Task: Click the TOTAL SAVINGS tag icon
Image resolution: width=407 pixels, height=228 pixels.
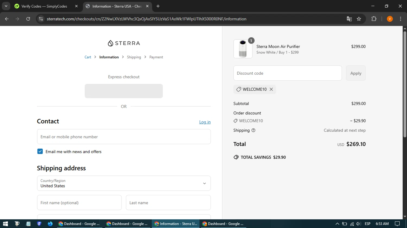Action: 236,157
